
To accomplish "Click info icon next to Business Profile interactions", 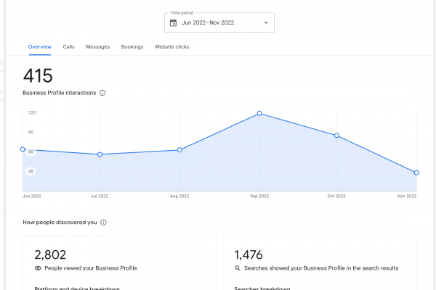I will [102, 93].
